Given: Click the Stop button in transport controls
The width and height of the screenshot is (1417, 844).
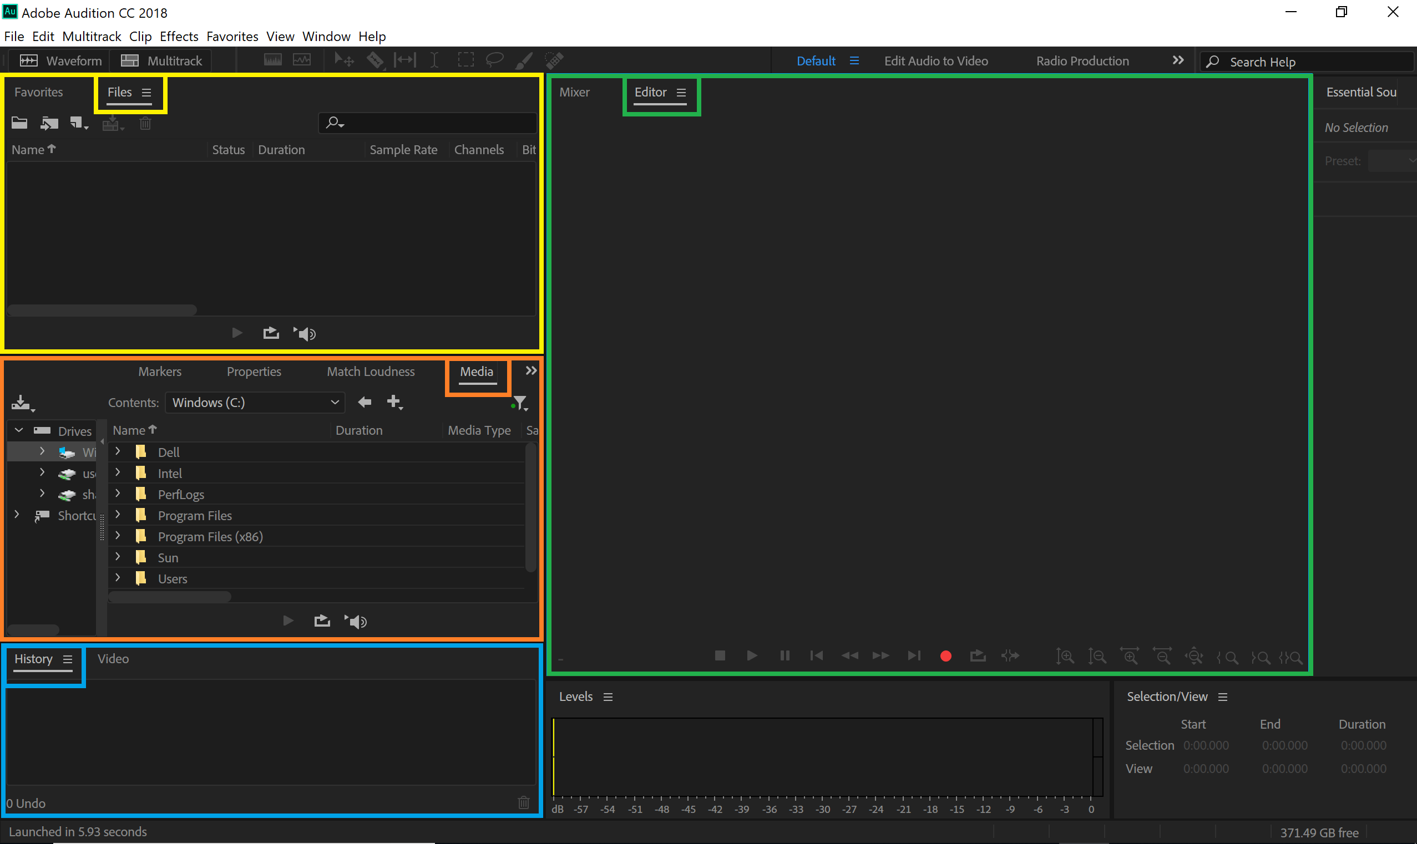Looking at the screenshot, I should 720,656.
